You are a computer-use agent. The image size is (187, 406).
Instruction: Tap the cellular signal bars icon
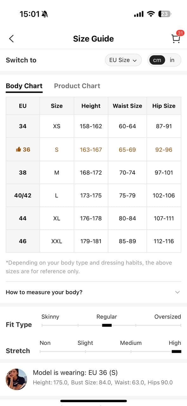click(x=139, y=14)
